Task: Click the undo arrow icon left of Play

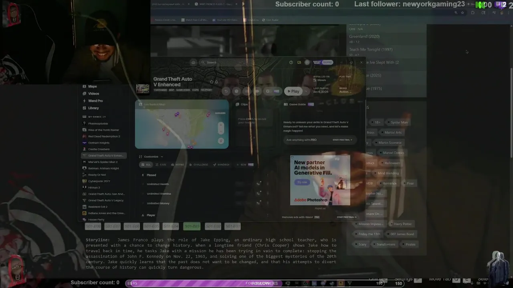Action: tap(226, 91)
